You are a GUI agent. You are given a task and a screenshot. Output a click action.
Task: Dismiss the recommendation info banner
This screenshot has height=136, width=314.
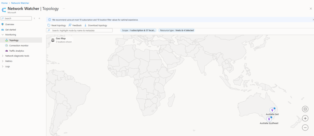tap(313, 20)
